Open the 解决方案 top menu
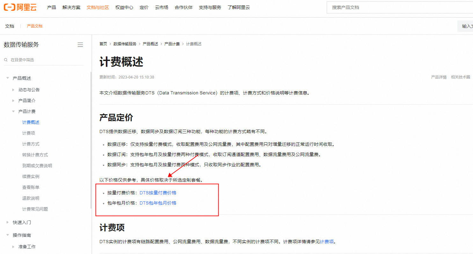473x254 pixels. [x=71, y=7]
